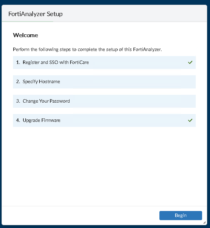Select the Register and SSO with FortiCare step
This screenshot has width=210, height=228.
pyautogui.click(x=56, y=62)
